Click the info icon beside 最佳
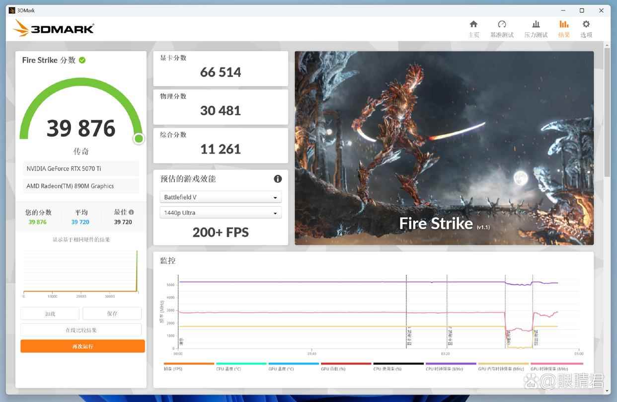 [131, 212]
